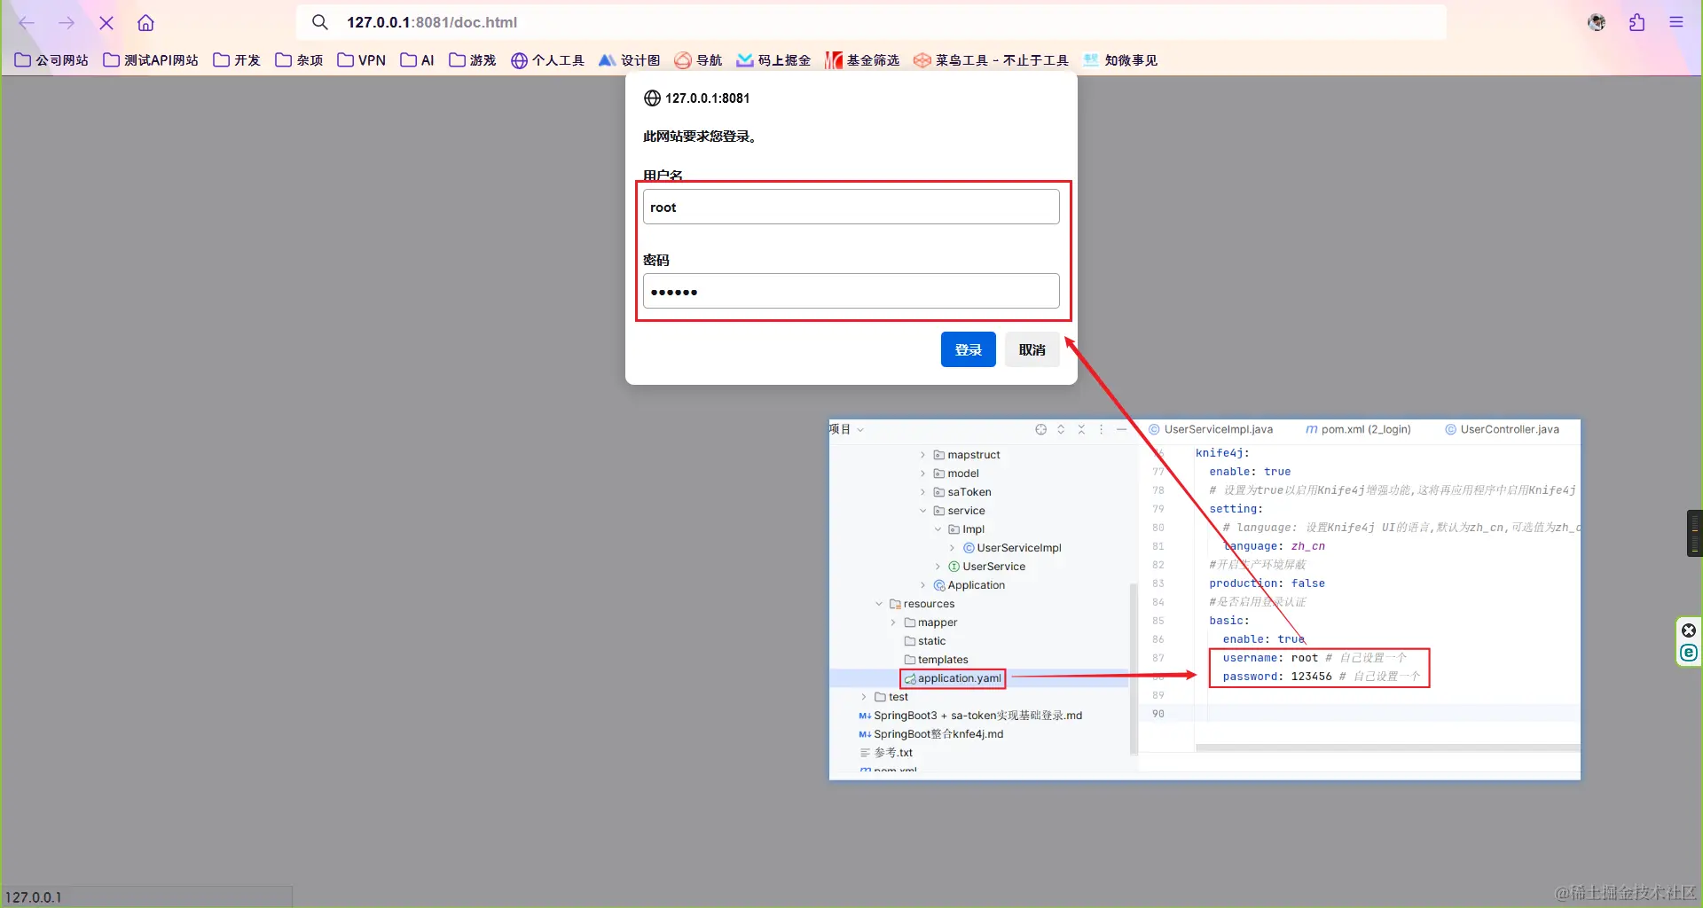
Task: Select SpringBoot3 + sa-token实现基础登录.md file
Action: tap(970, 716)
